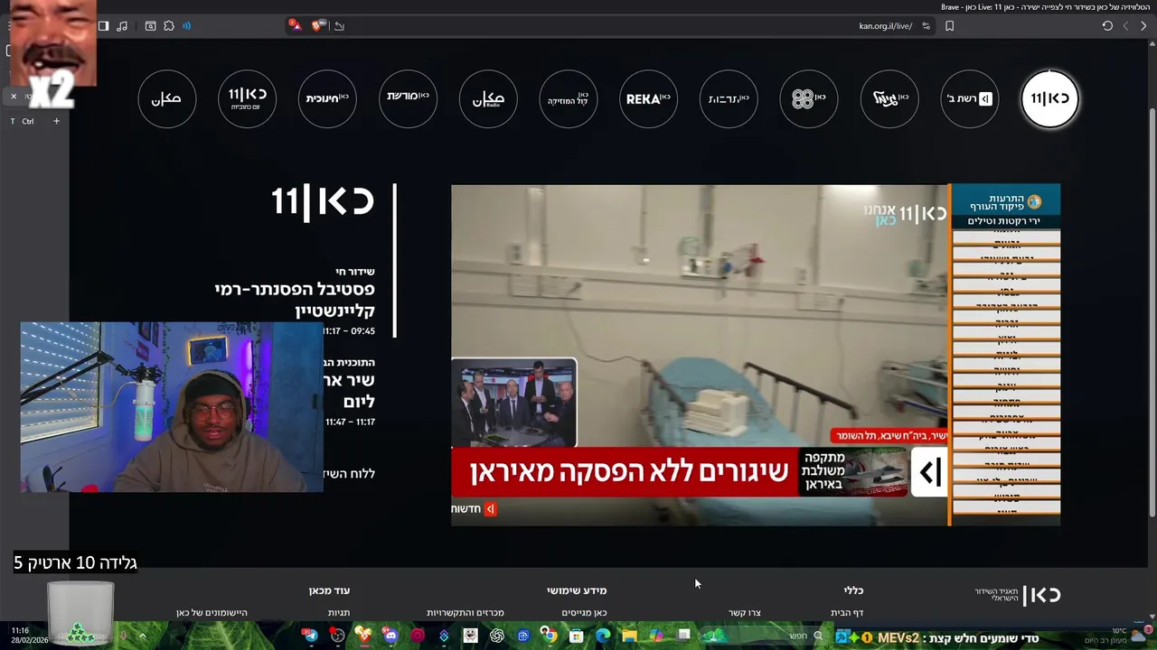Open the 'צרו קשר' footer link
The width and height of the screenshot is (1157, 650).
(745, 613)
